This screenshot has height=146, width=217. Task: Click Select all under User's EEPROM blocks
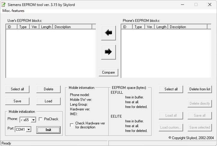[17, 89]
